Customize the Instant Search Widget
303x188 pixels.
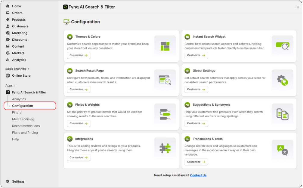[x=196, y=55]
